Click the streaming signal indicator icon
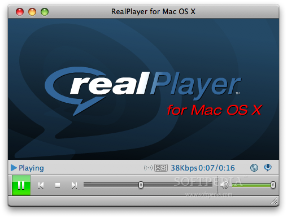Screen dimensions: 287x218 (148, 168)
